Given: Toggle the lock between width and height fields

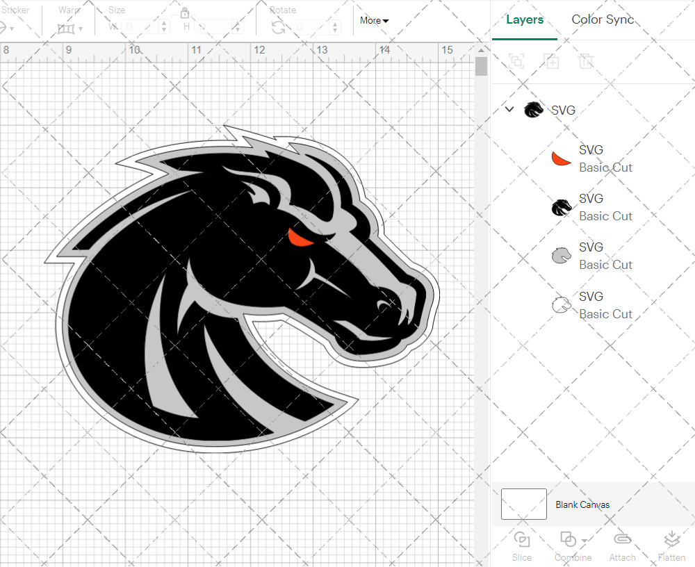Looking at the screenshot, I should 185,13.
